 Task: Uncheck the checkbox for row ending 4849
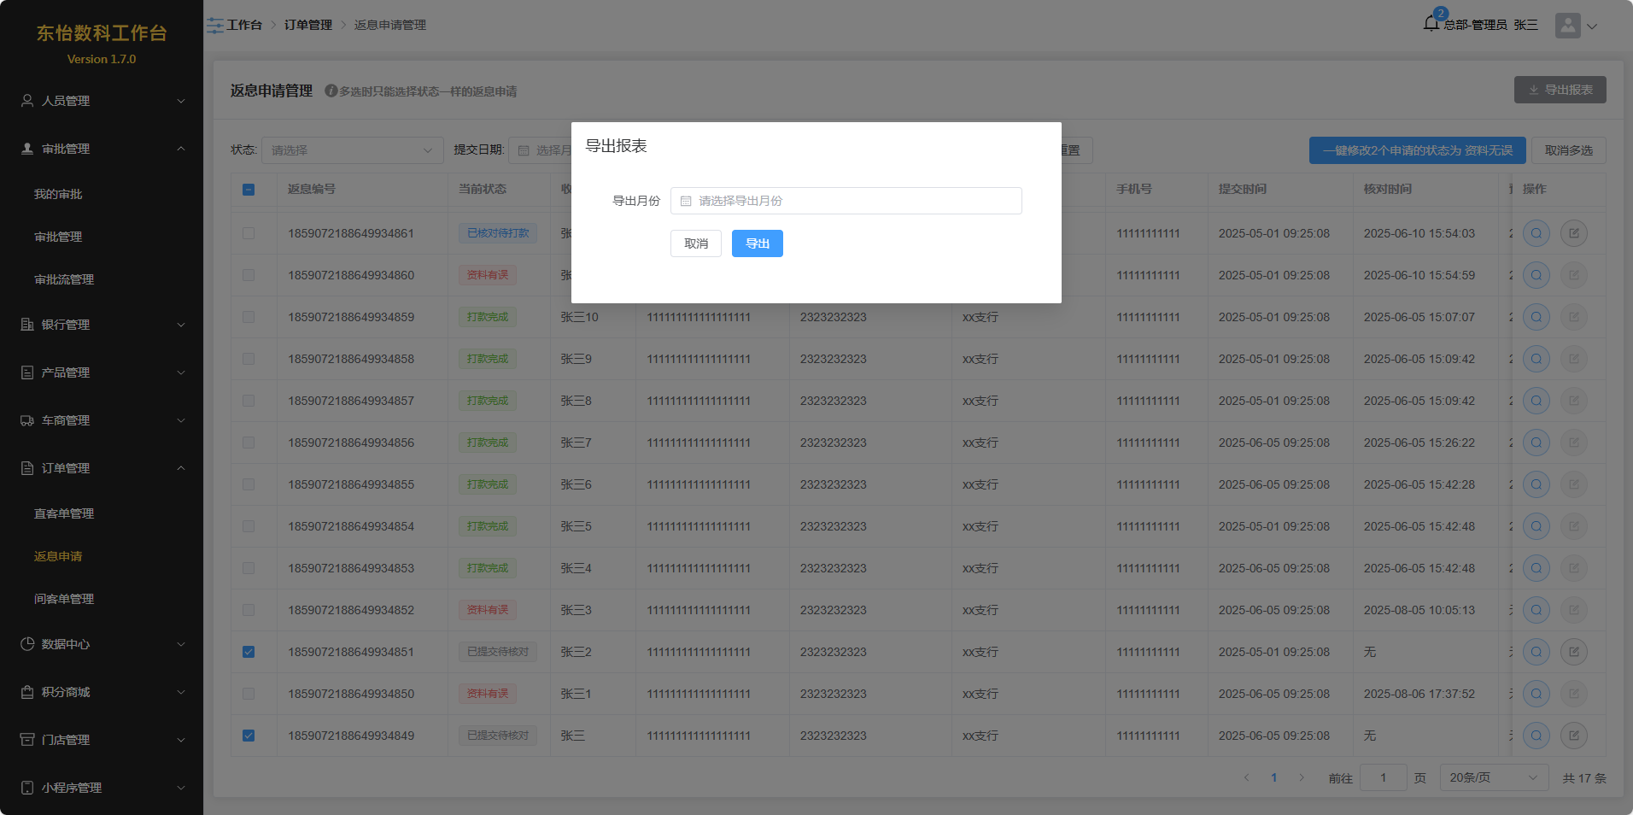point(249,736)
